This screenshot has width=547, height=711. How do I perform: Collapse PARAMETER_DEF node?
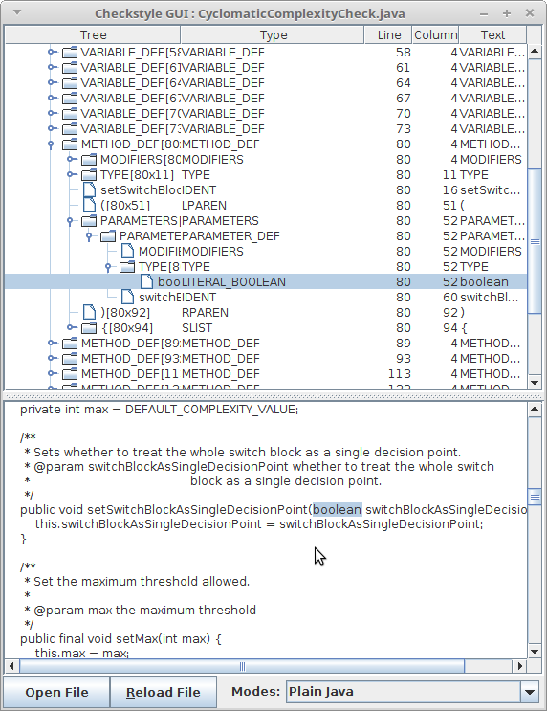click(89, 236)
